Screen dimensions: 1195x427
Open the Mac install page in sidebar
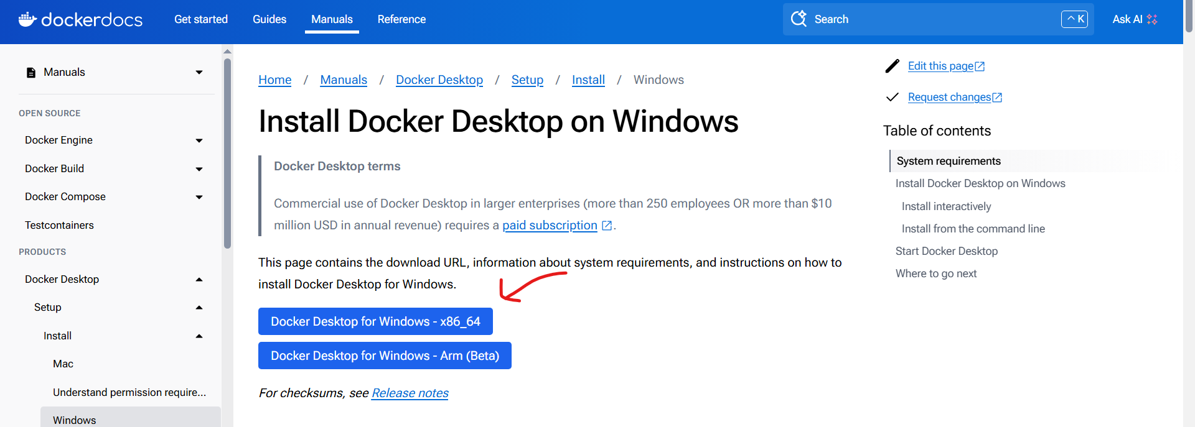(63, 364)
